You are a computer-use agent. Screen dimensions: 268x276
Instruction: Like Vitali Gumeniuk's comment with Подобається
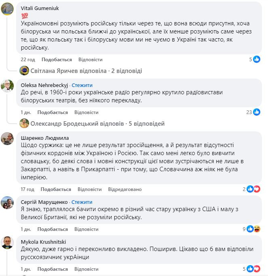tap(57, 60)
